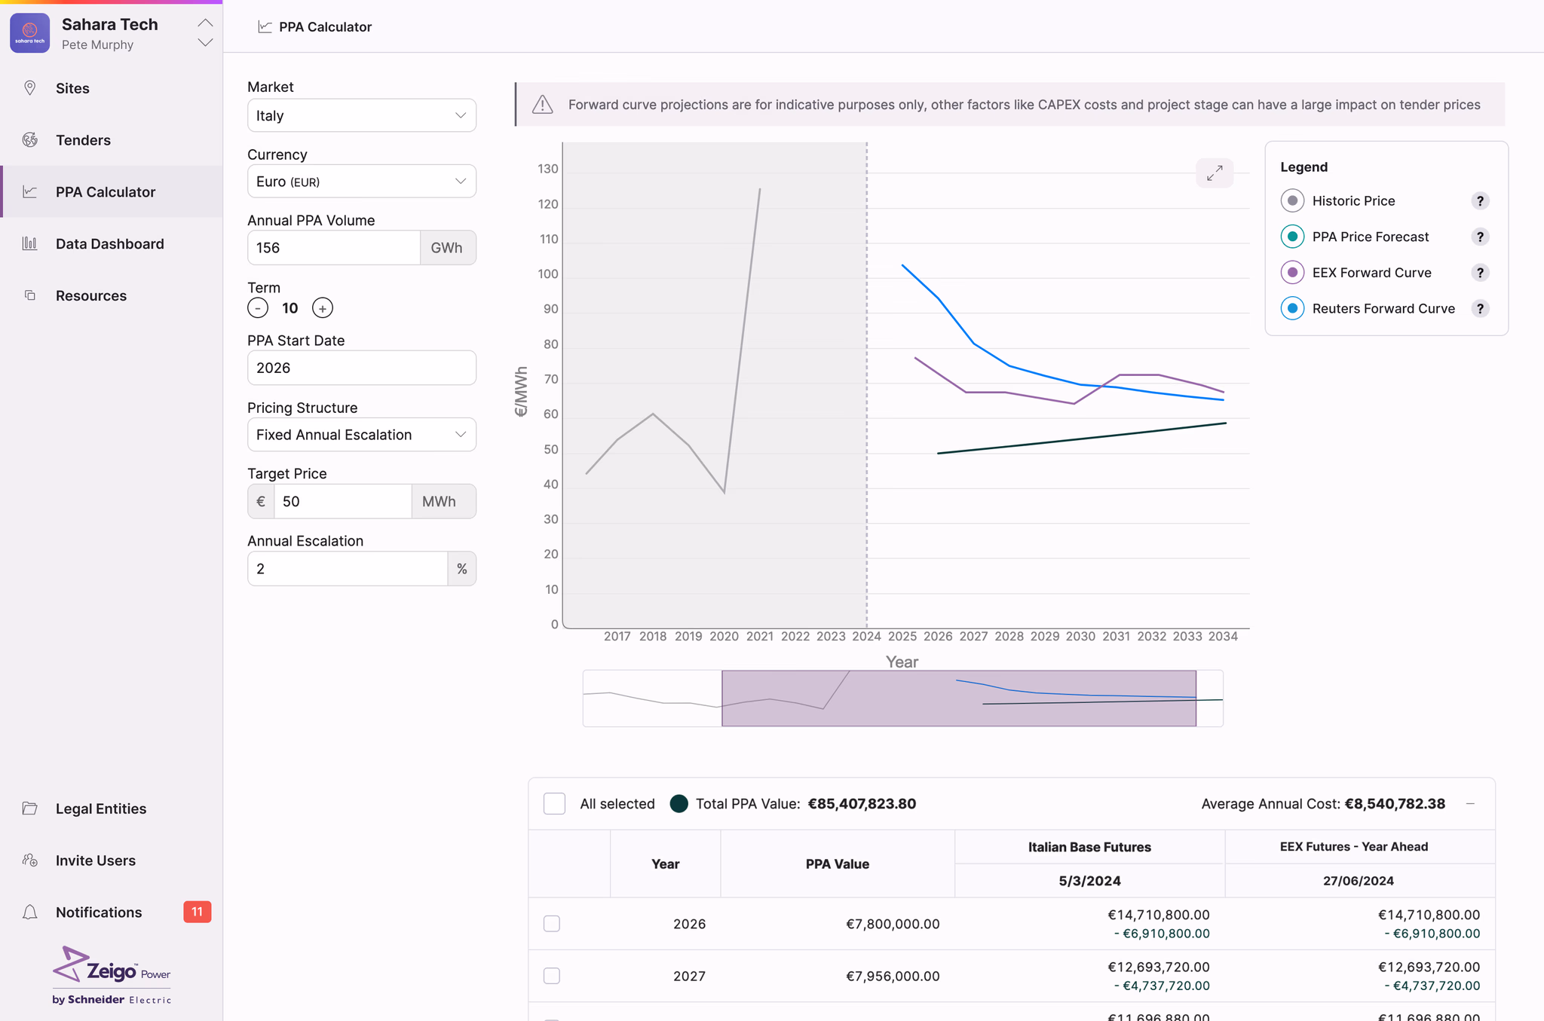Image resolution: width=1544 pixels, height=1021 pixels.
Task: Click the Annual Escalation input field
Action: (348, 569)
